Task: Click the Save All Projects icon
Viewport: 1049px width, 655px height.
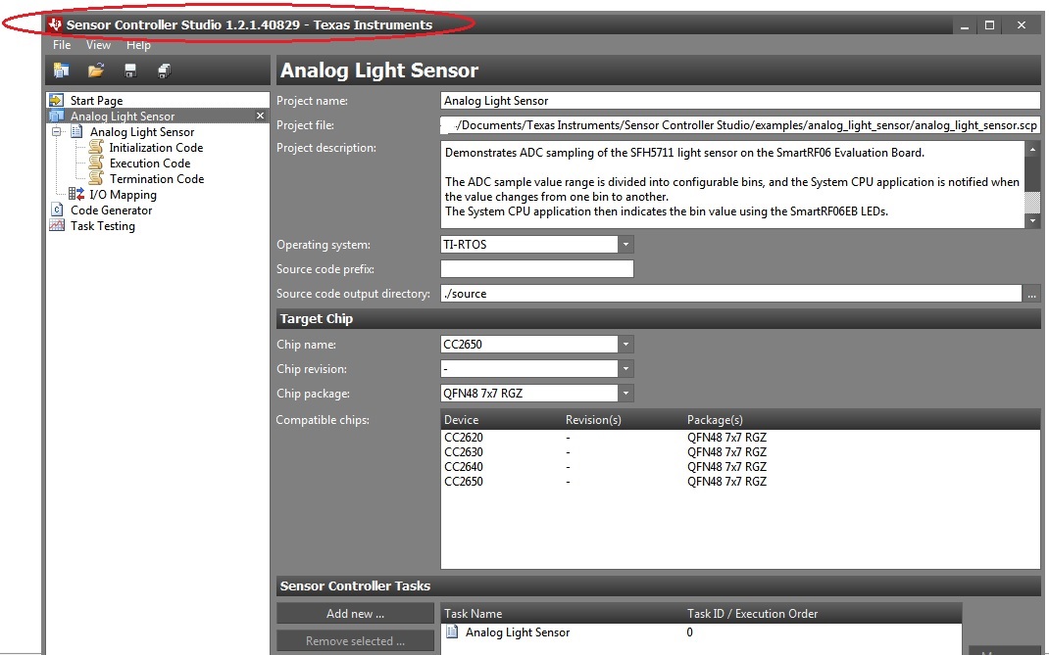Action: point(164,70)
